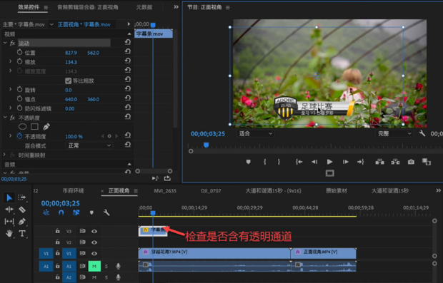Toggle V1 track visibility eye
443x283 pixels.
pos(94,253)
